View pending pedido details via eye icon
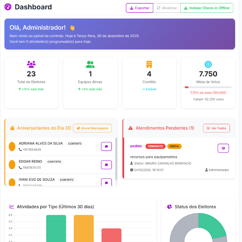Viewport: 242px width, 242px height. click(x=223, y=148)
